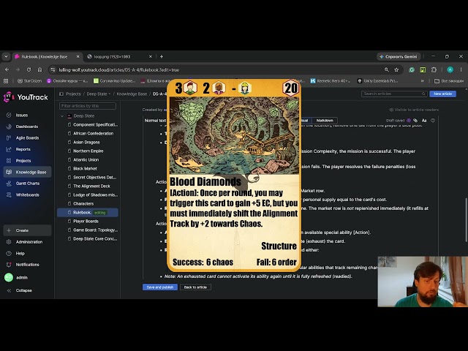Click the New article button
468x351 pixels.
tap(442, 94)
